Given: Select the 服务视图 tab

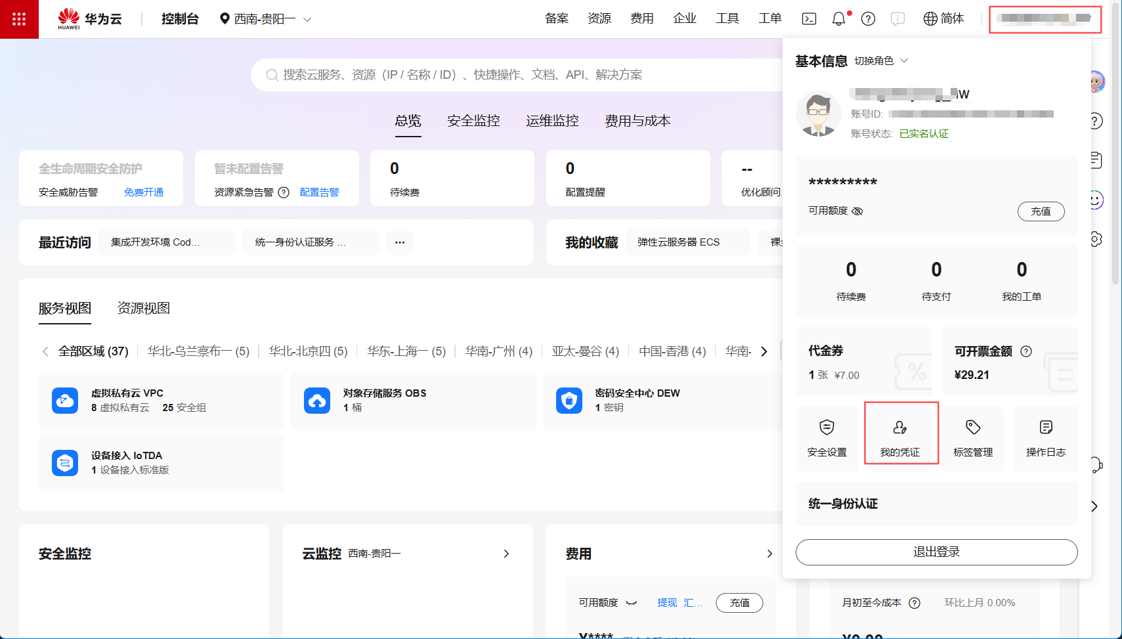Looking at the screenshot, I should click(x=65, y=308).
